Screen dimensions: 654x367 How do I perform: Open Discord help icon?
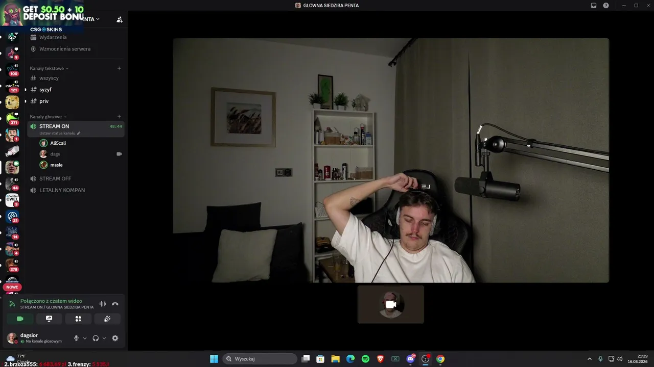click(x=606, y=6)
